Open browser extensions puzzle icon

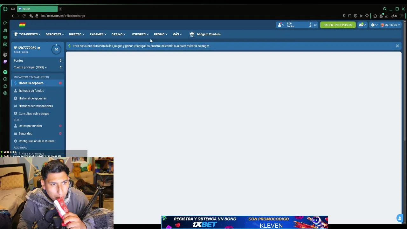point(375,16)
